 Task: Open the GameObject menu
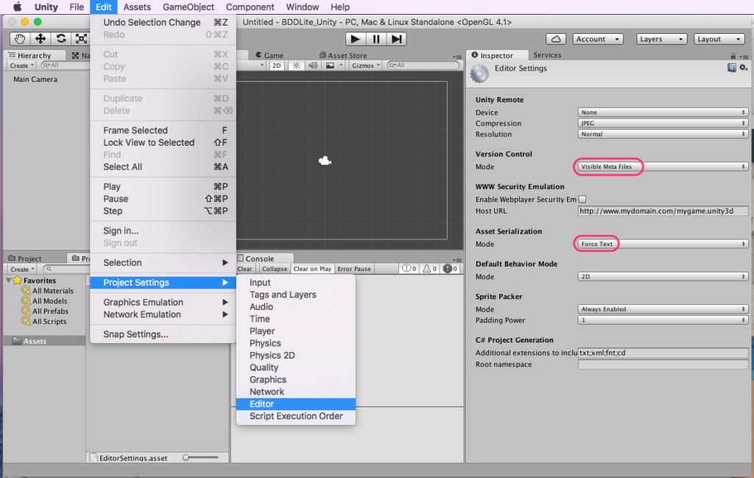point(188,7)
